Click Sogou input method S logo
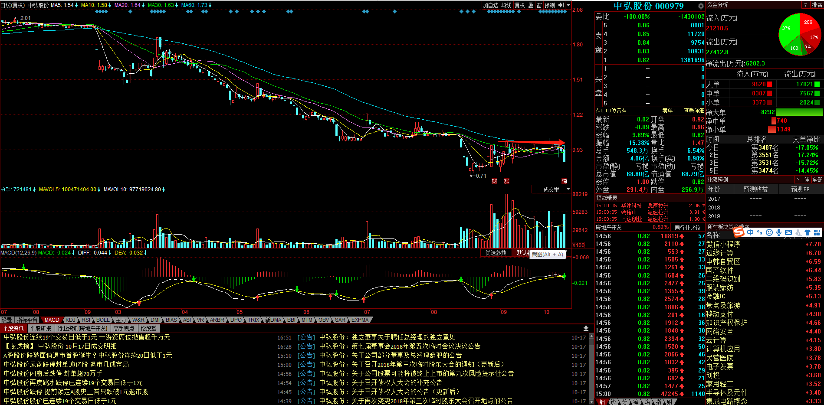Screen dimensions: 824x405 (x=739, y=232)
